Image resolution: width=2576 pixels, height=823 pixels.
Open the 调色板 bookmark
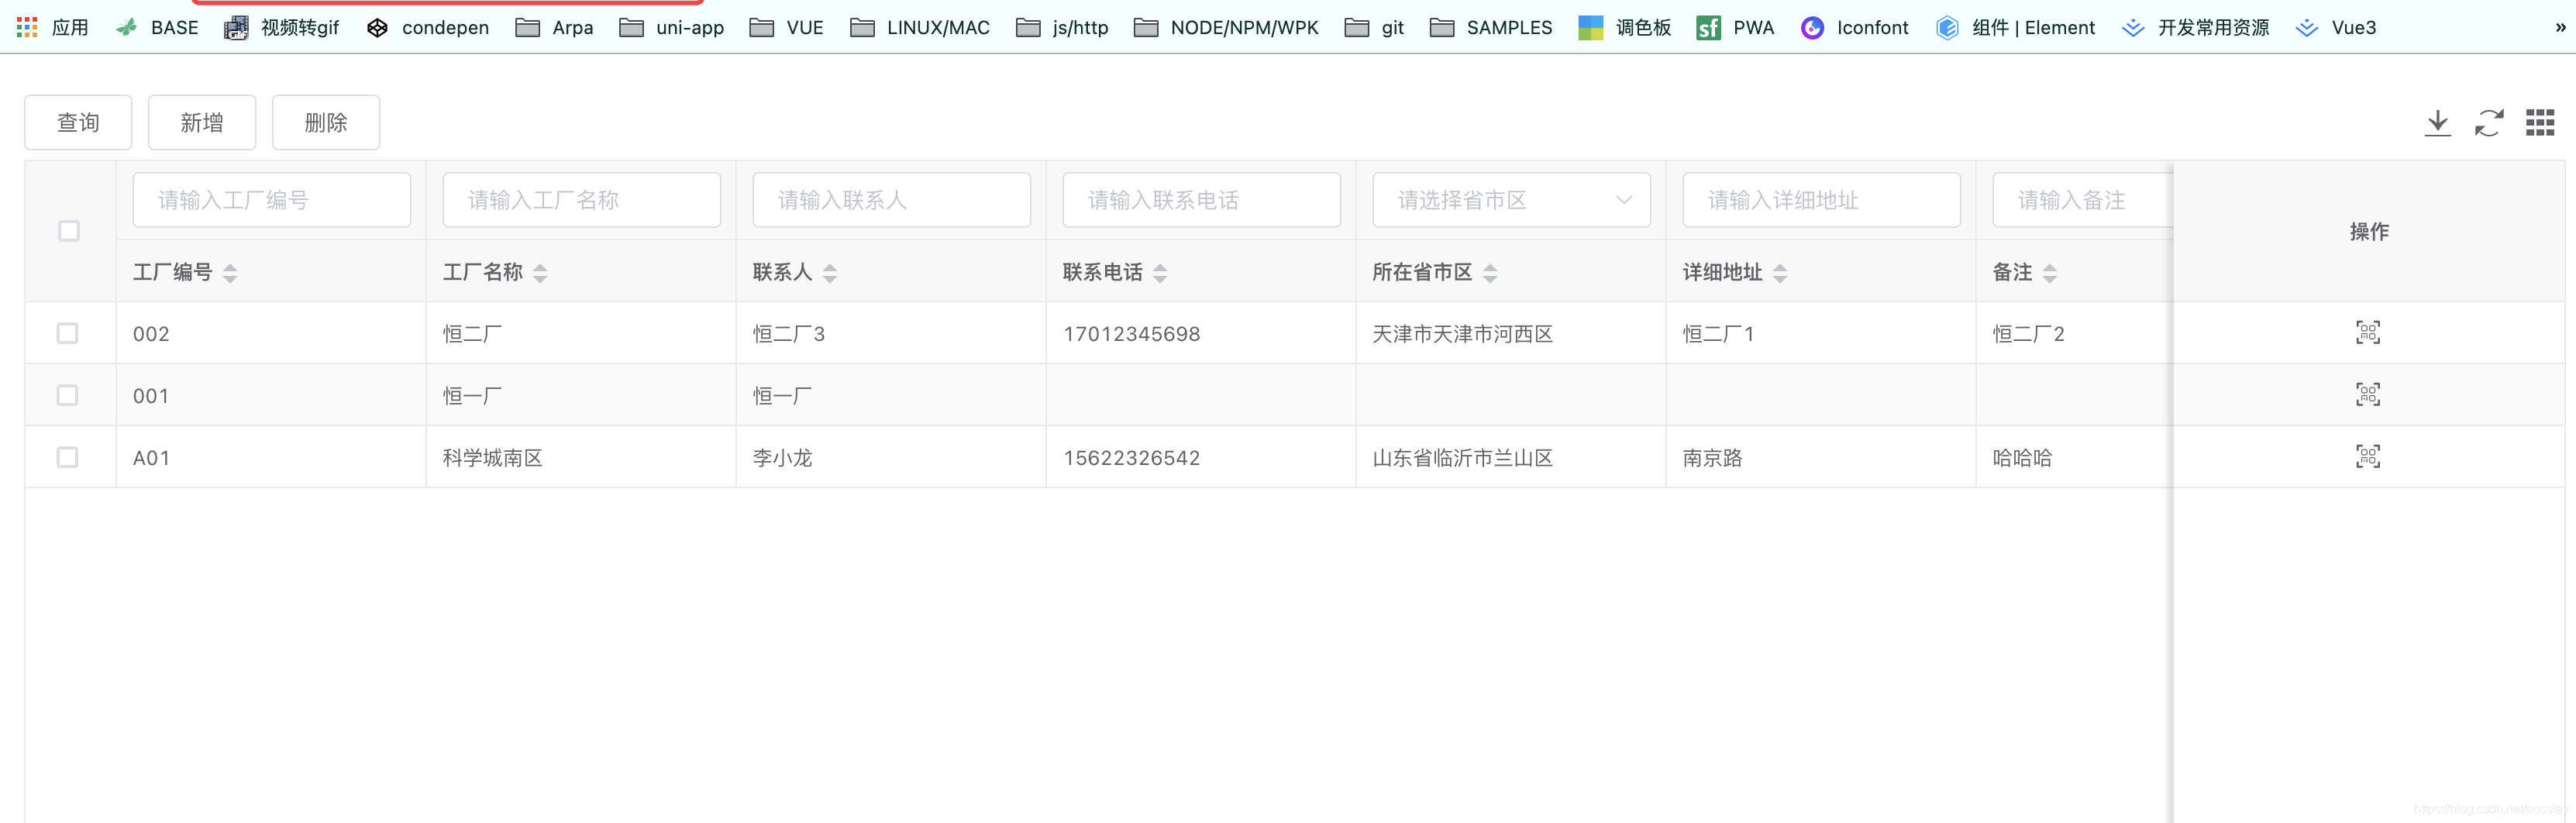1625,27
